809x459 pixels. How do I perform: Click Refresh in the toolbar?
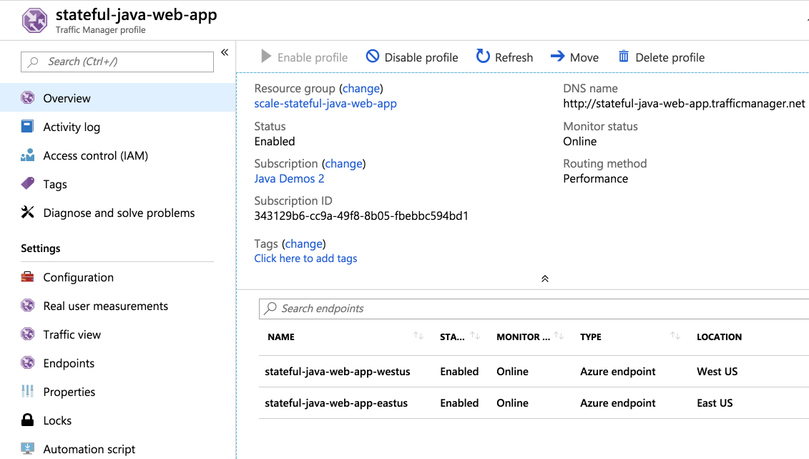coord(504,57)
